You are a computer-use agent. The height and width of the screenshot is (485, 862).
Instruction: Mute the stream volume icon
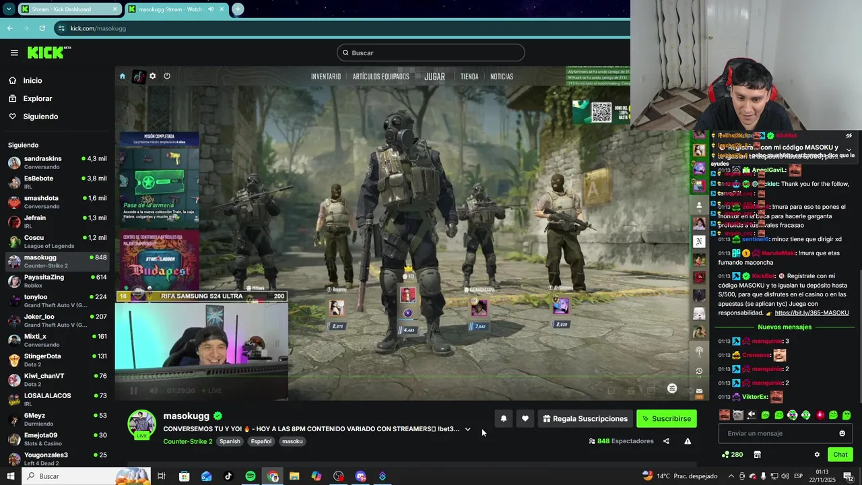pyautogui.click(x=154, y=391)
